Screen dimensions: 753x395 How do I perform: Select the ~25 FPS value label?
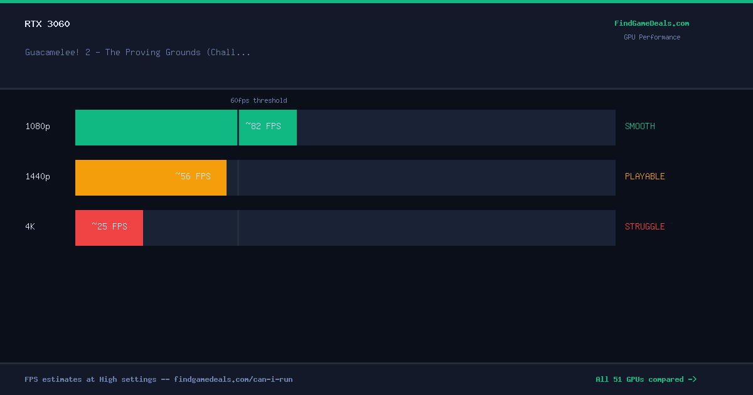click(109, 226)
